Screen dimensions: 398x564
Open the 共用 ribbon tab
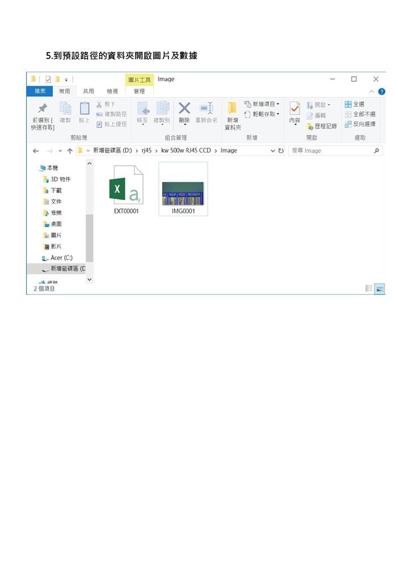[x=89, y=91]
